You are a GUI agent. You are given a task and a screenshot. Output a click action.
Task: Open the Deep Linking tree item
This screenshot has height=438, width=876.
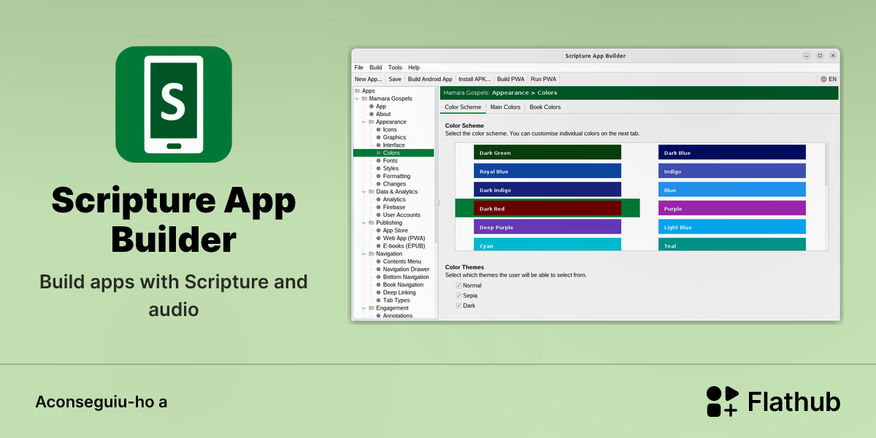coord(401,292)
